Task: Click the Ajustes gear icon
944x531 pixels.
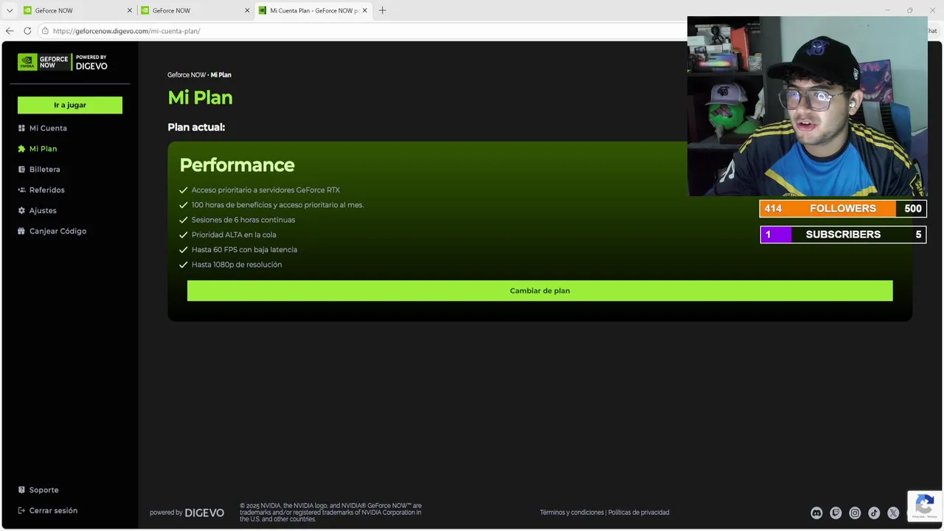Action: [21, 211]
